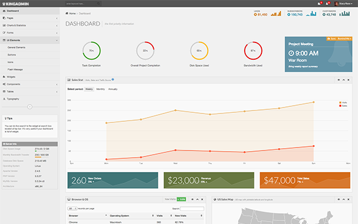358x224 pixels.
Task: Click the sidebar slider handle
Action: point(30,107)
